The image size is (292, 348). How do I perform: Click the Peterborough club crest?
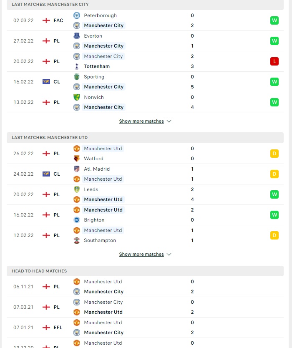point(77,15)
